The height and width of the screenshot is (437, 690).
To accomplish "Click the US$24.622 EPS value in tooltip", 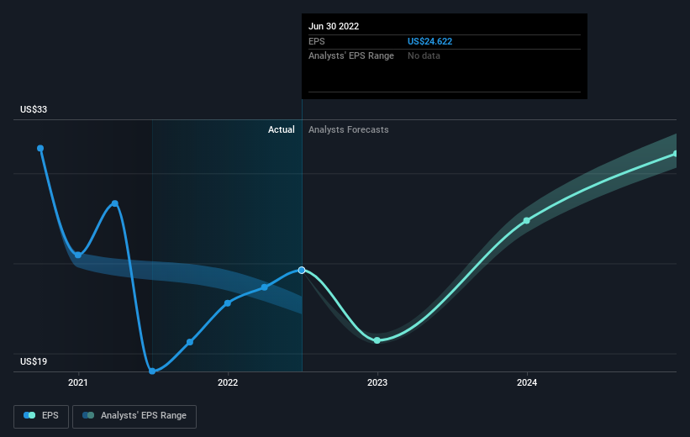I will pos(429,41).
